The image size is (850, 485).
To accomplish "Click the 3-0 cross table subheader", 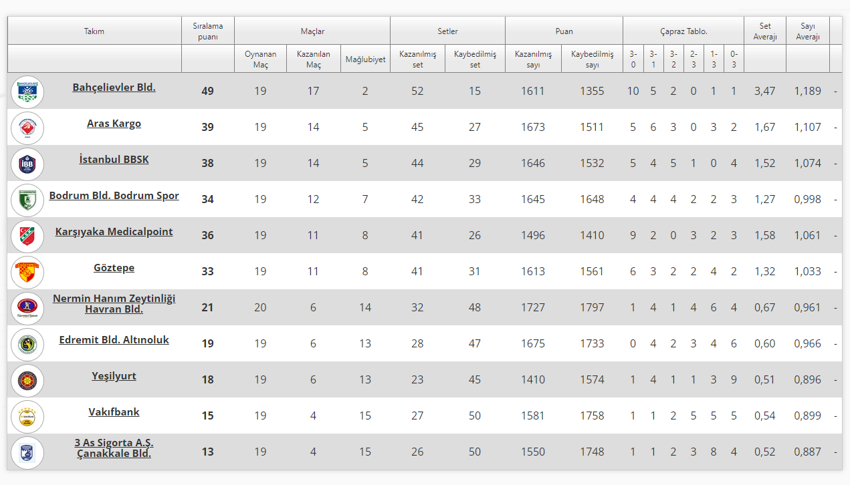I will [x=633, y=59].
